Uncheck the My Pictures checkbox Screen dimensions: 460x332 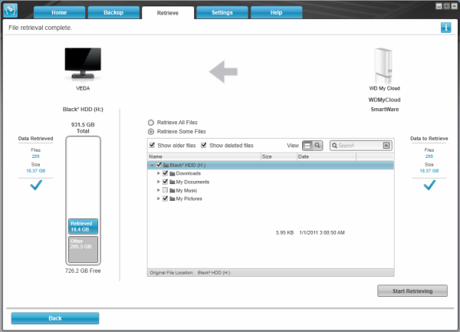(x=165, y=199)
